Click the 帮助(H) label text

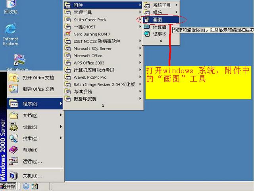(x=30, y=150)
